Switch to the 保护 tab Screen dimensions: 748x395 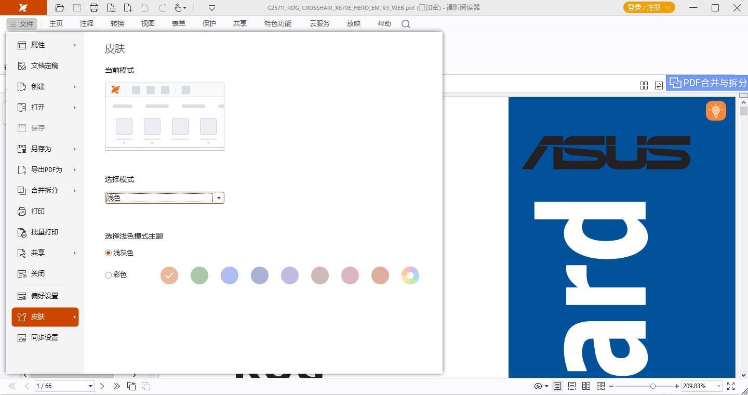209,24
